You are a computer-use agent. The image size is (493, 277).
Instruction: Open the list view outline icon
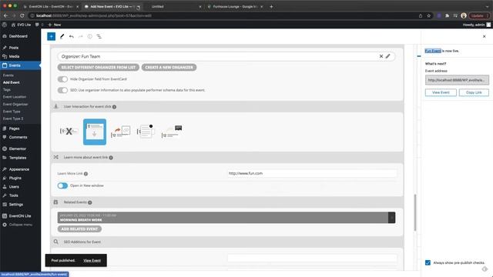[x=99, y=36]
